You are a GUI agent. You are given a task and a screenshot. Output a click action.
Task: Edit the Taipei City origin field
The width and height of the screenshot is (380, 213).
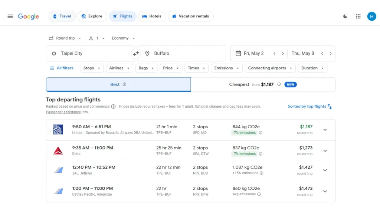(91, 53)
